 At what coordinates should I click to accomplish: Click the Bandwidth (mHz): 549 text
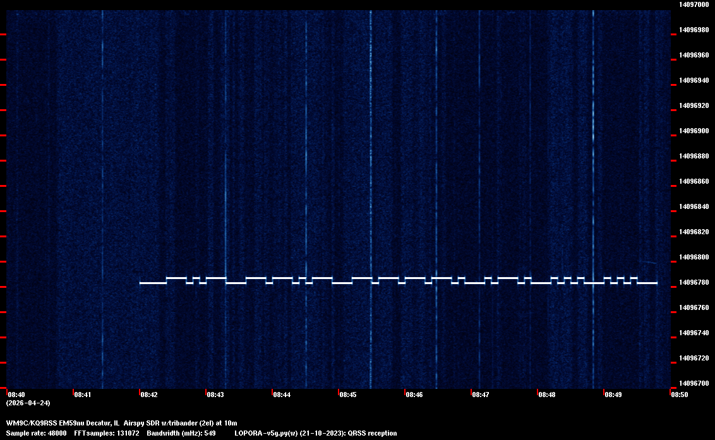coord(181,433)
